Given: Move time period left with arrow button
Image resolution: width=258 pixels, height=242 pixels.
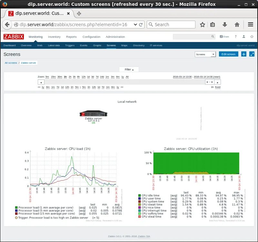Looking at the screenshot, I should click(41, 82).
